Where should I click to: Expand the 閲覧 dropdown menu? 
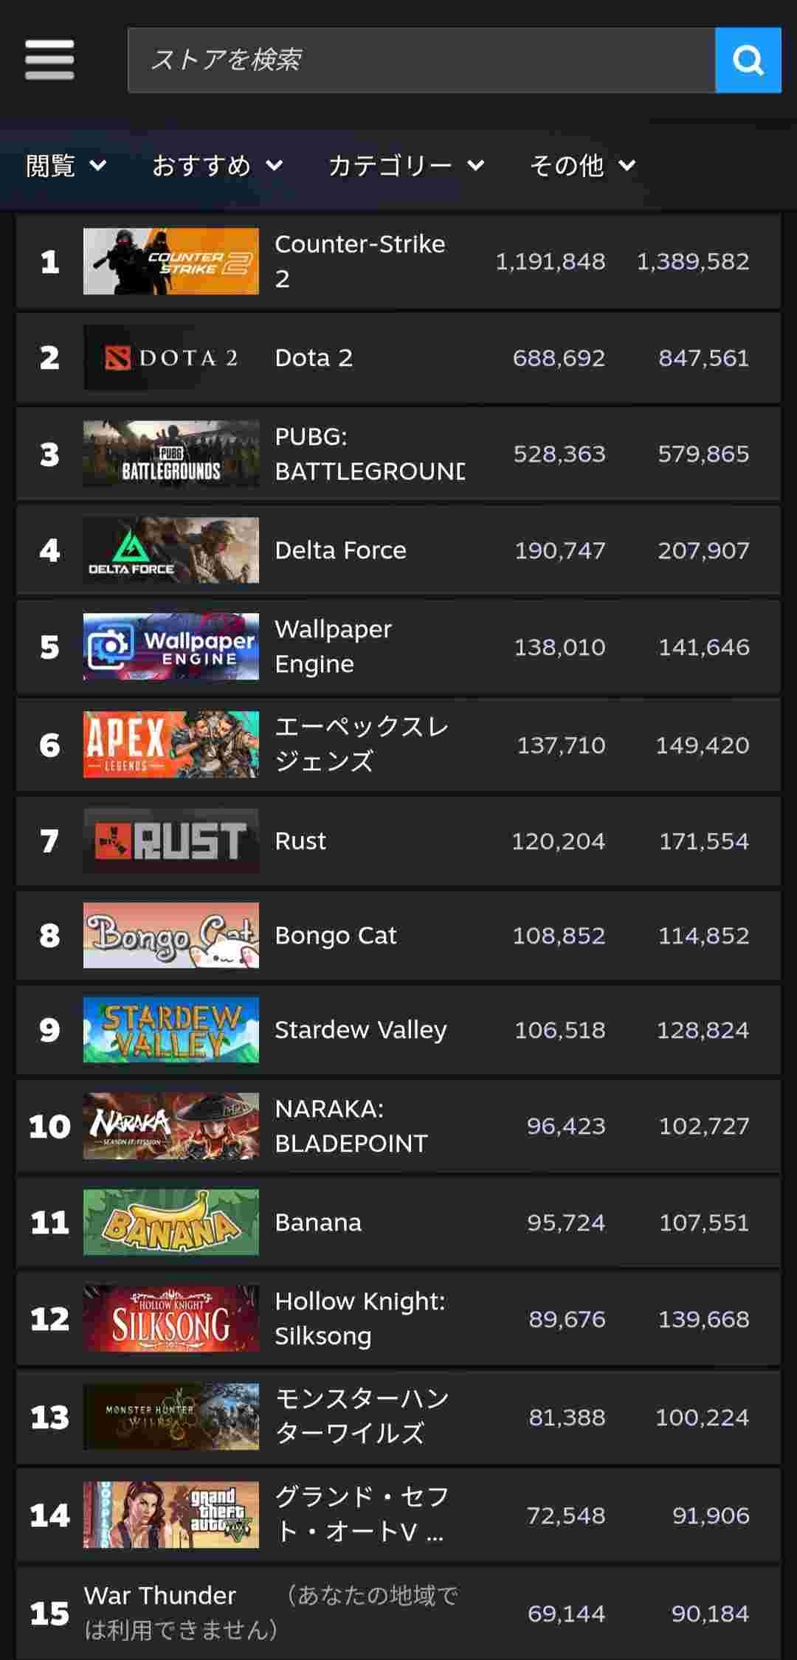(66, 165)
